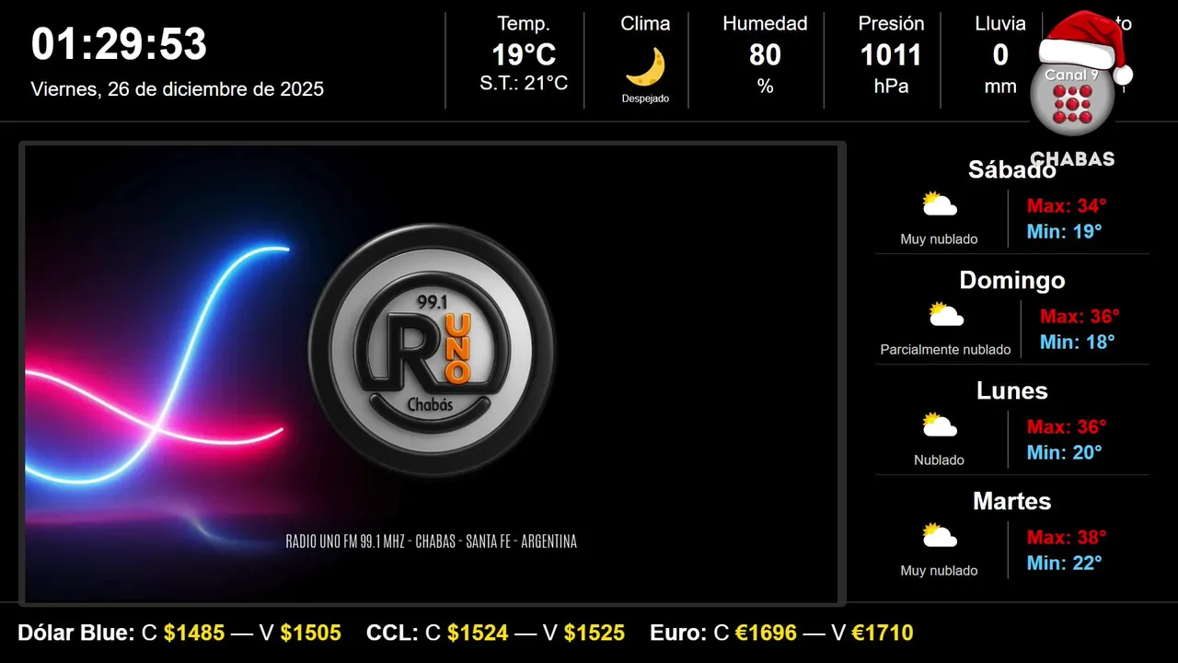Click Lunes's Nublado description
This screenshot has height=663, width=1178.
pos(939,460)
